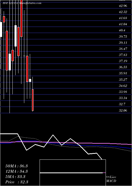Click the Price : 32.3 label
This screenshot has width=132, height=186.
pos(17,182)
